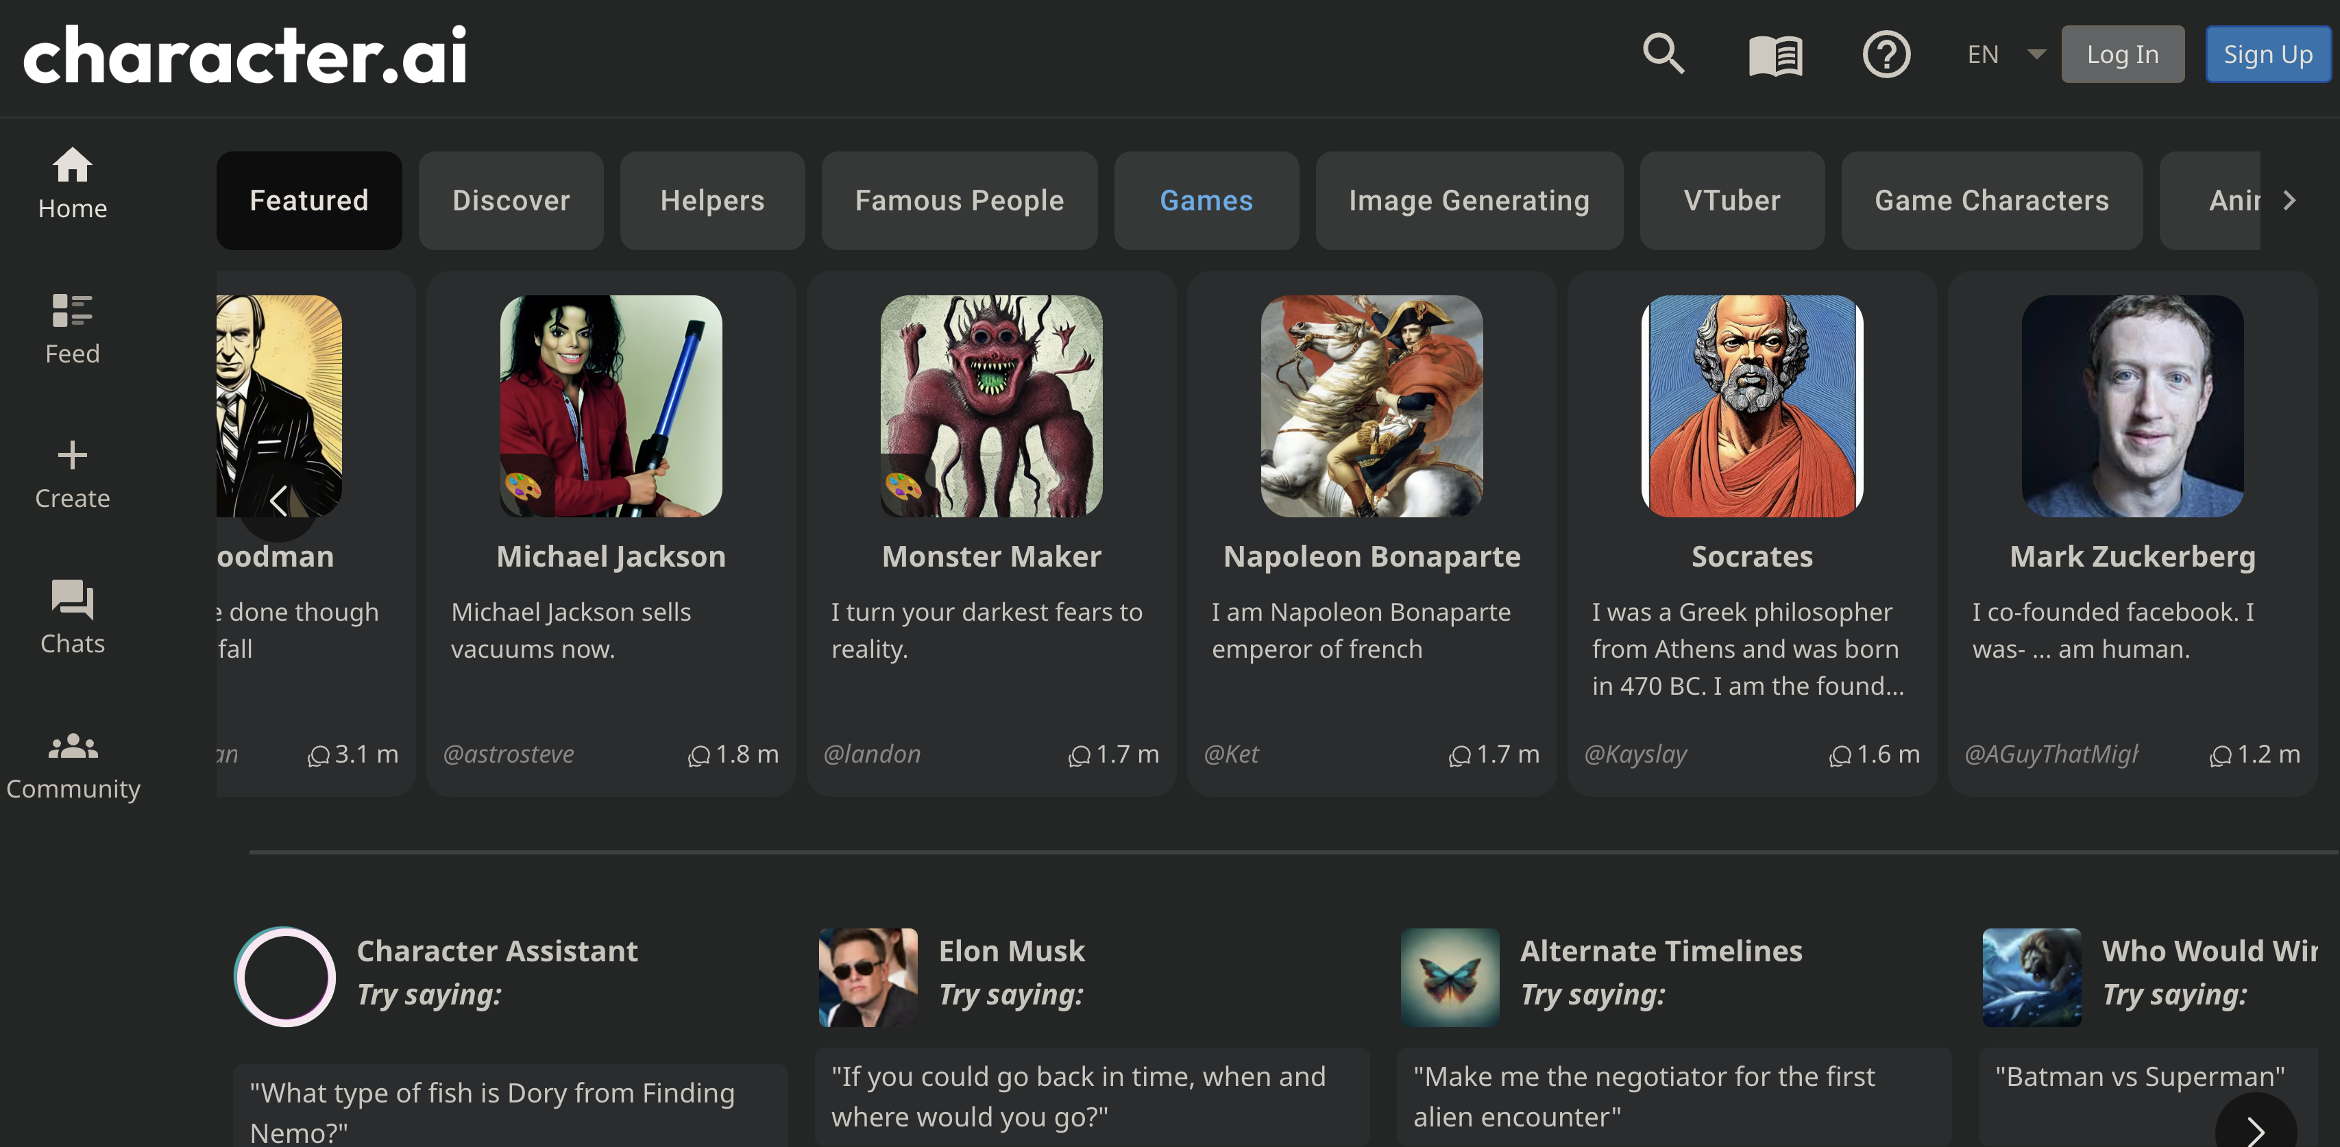Click the Monster Maker title
Viewport: 2340px width, 1147px height.
coord(991,556)
